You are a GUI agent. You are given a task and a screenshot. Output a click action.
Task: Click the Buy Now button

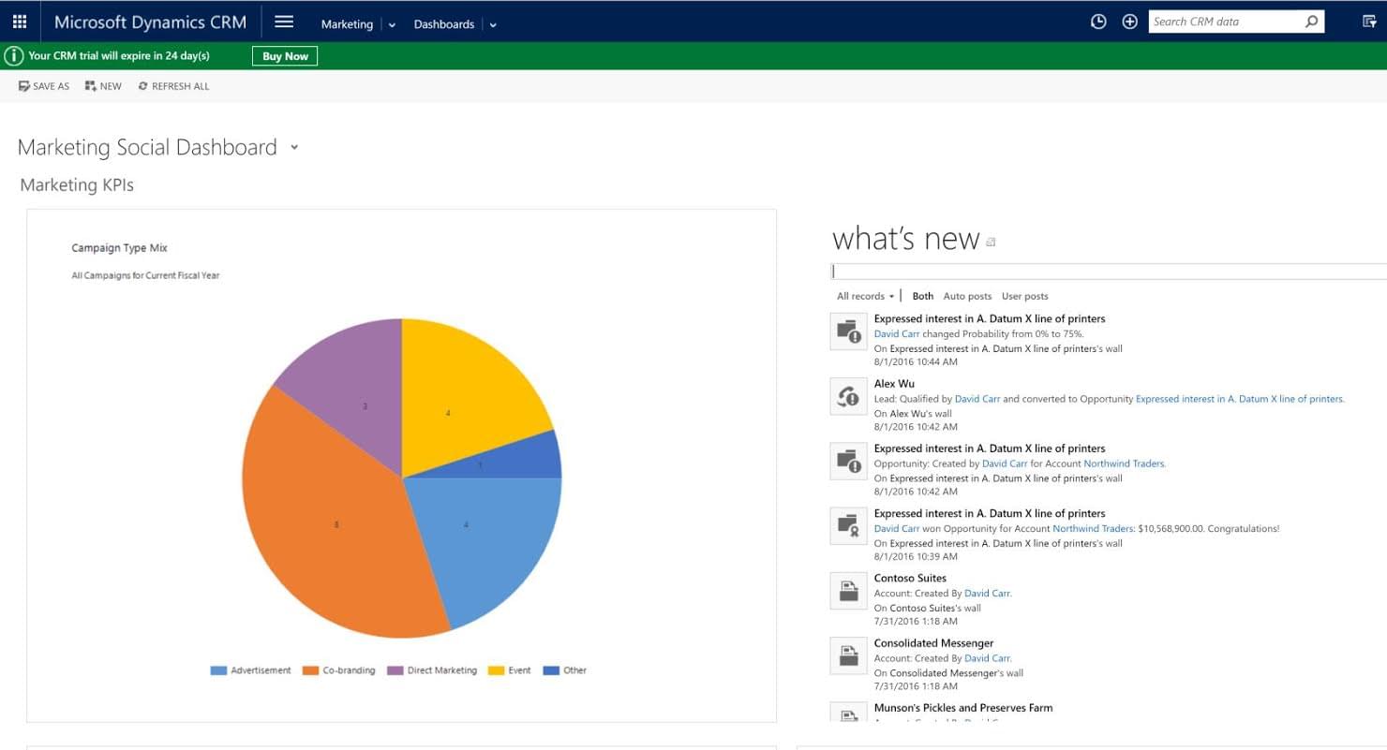[x=285, y=56]
